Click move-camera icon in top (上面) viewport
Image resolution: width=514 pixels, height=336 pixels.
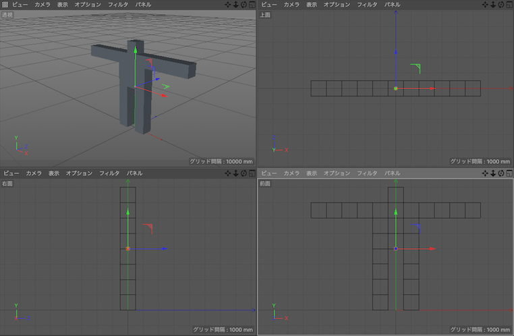pos(485,5)
